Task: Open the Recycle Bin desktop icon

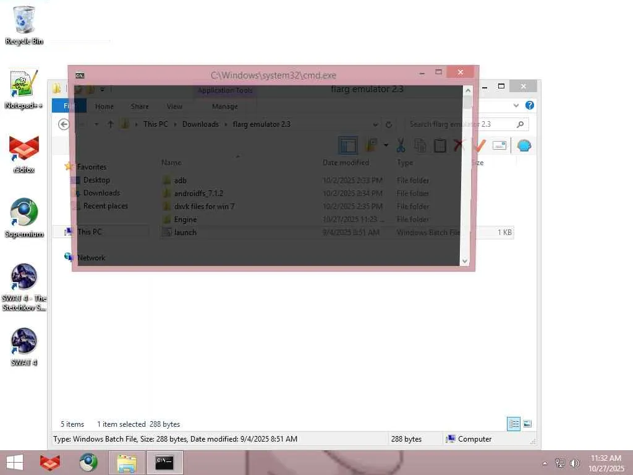Action: [x=24, y=24]
